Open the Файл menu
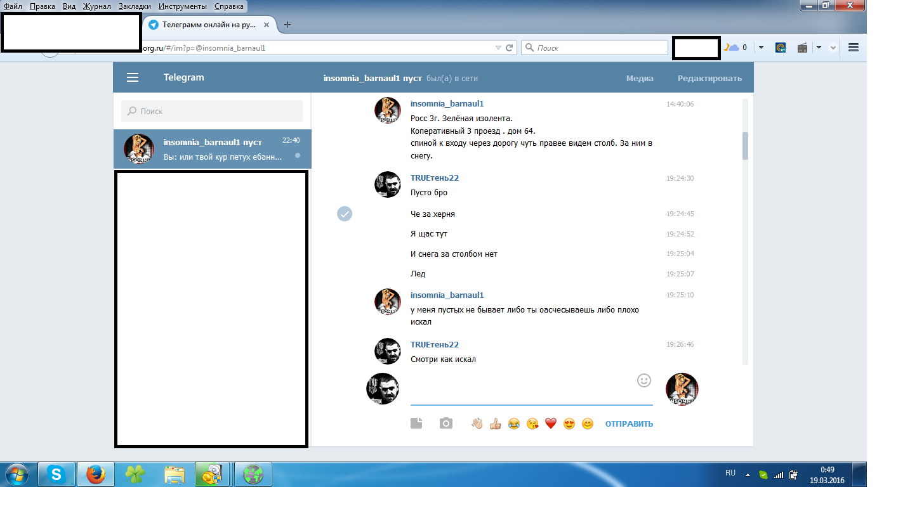Screen dimensions: 910x511 click(13, 6)
